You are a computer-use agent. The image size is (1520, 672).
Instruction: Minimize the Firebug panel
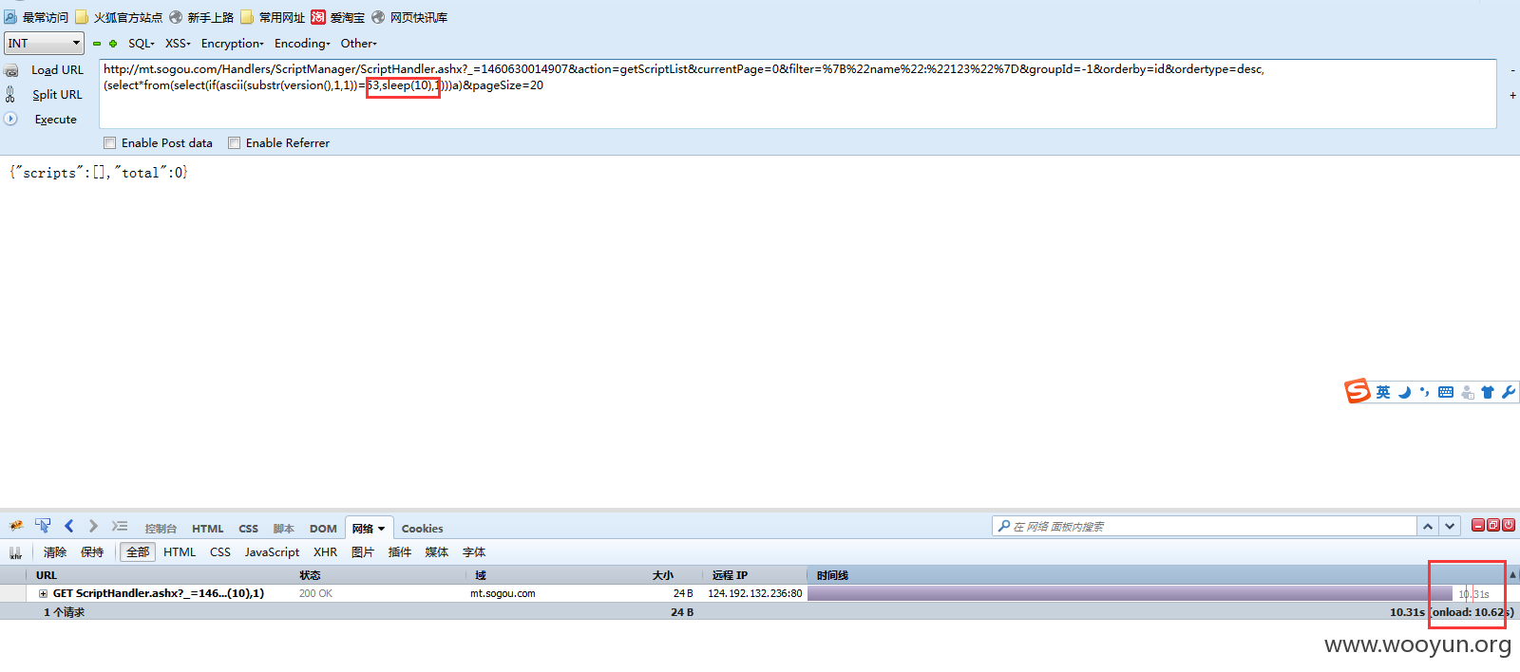tap(1477, 525)
